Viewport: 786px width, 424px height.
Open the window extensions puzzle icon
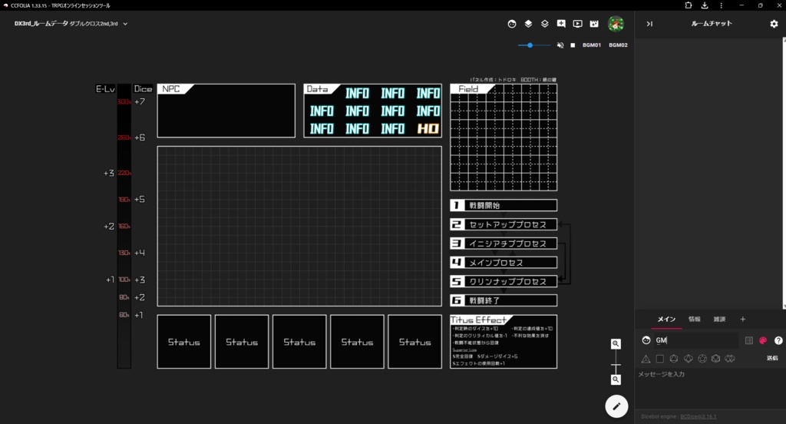click(x=689, y=5)
